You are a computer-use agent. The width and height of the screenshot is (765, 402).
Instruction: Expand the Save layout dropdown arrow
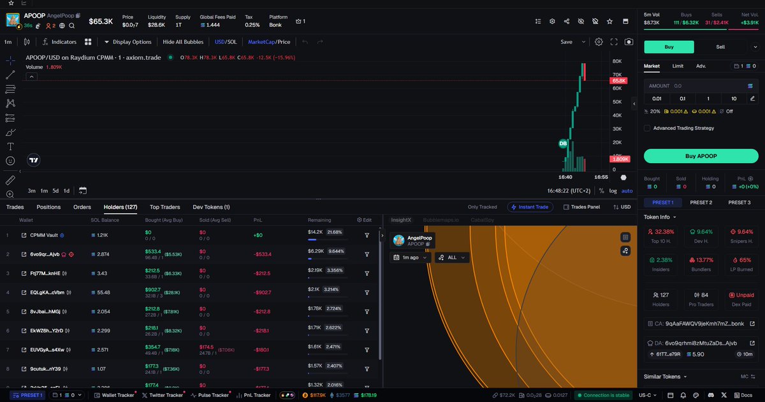pos(583,42)
